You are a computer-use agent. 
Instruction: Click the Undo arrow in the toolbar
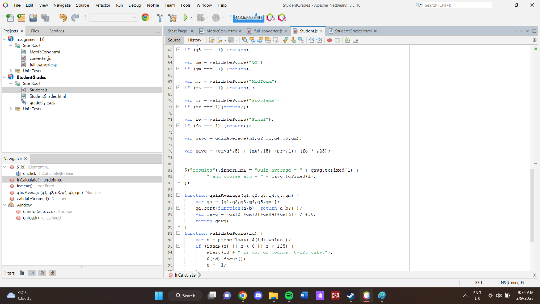(x=63, y=17)
